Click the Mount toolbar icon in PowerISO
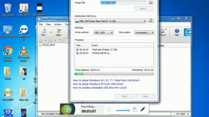 [x=163, y=32]
